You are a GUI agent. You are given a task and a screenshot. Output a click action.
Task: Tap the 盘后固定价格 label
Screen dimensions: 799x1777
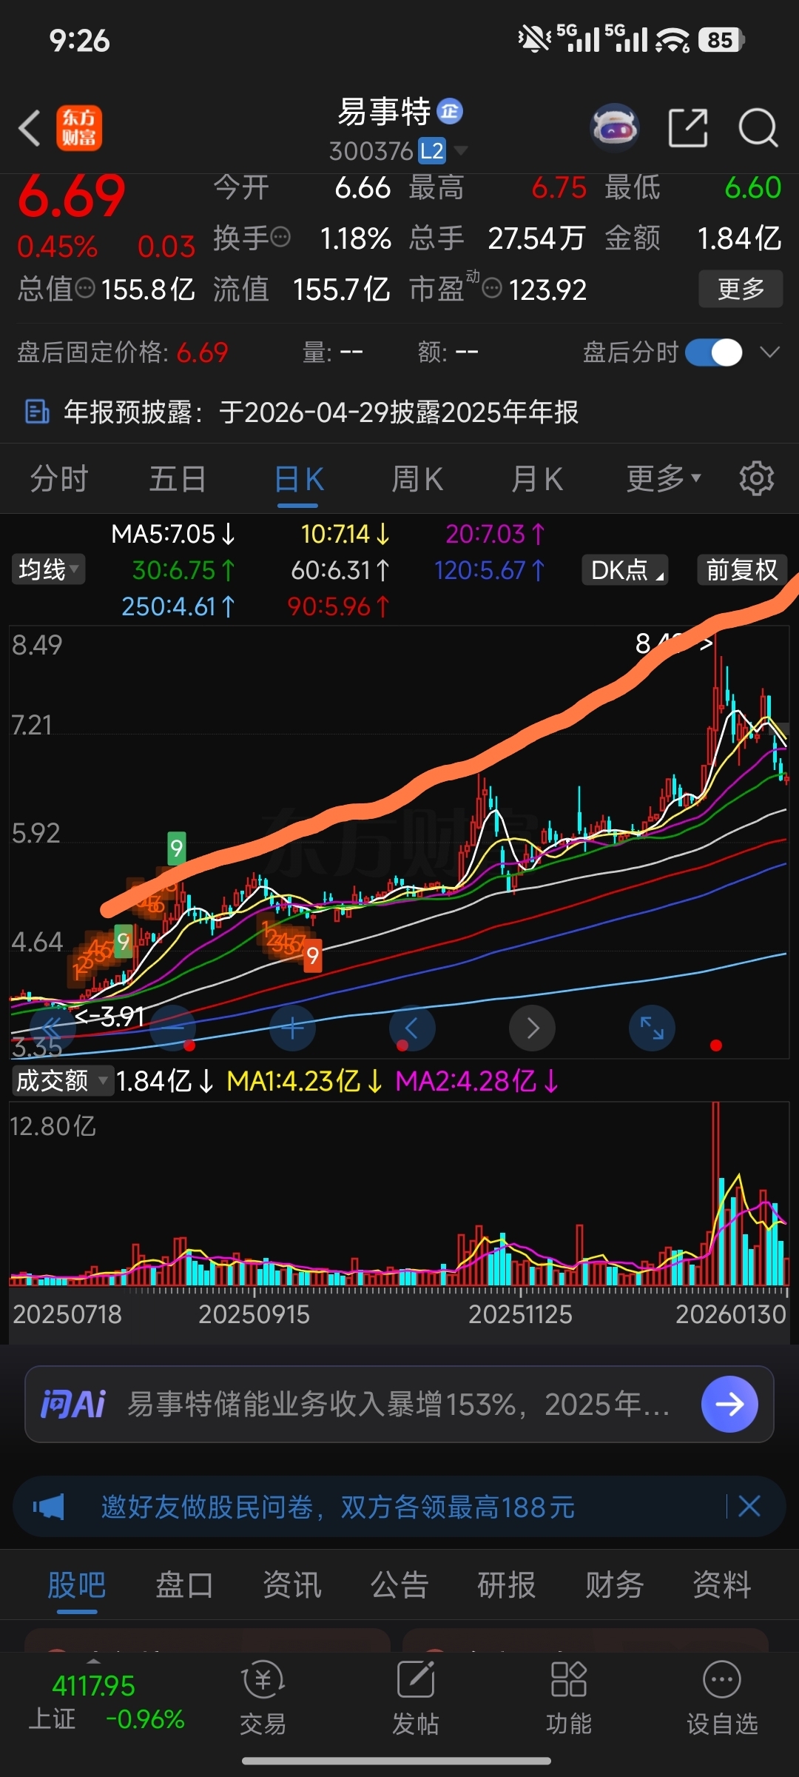[x=92, y=352]
